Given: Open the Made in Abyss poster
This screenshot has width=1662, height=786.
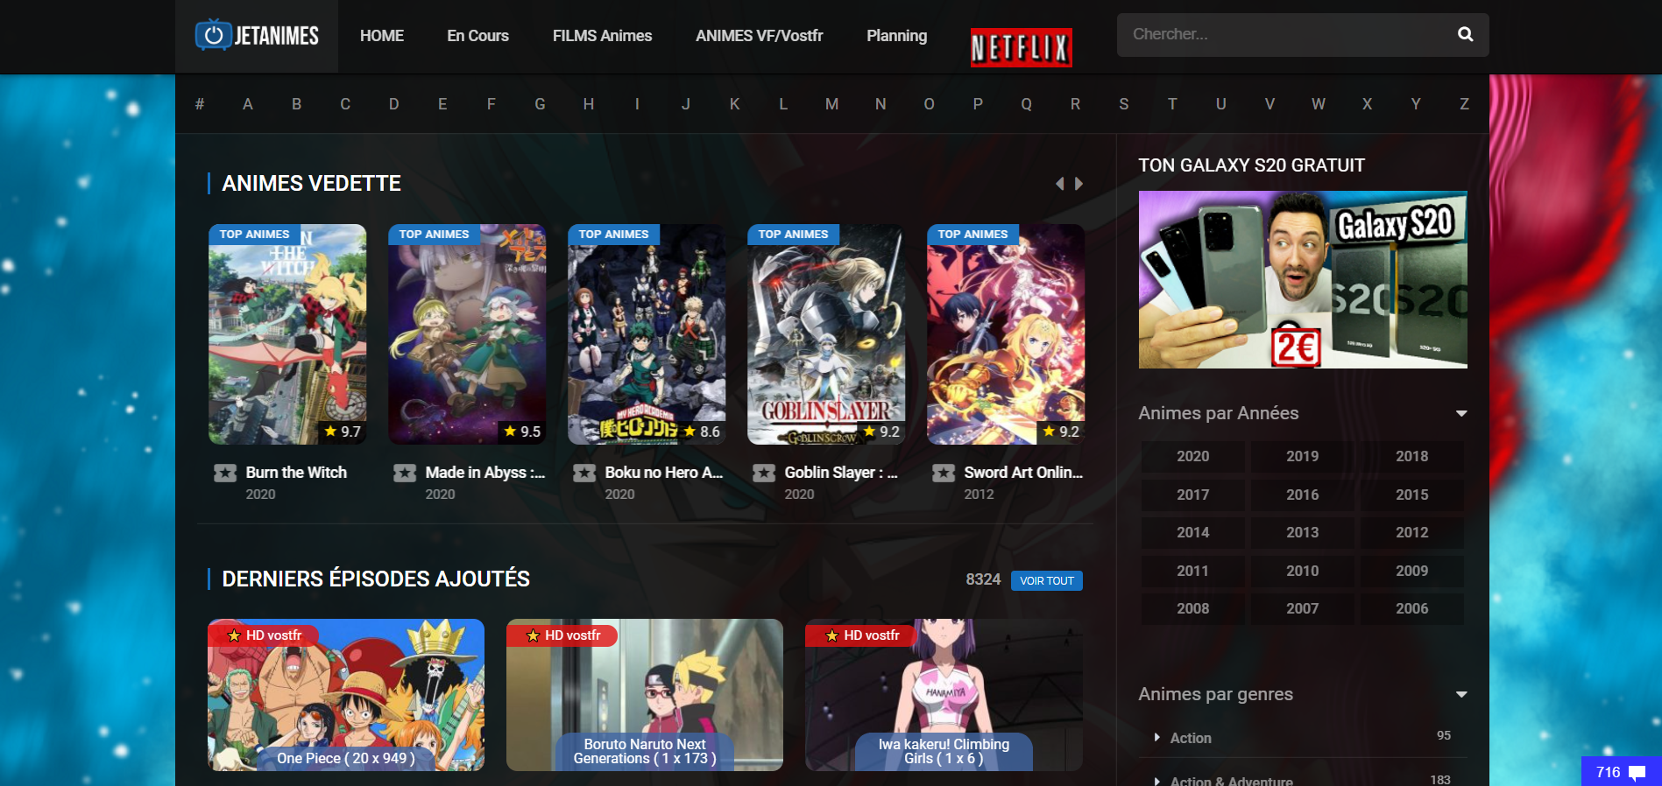Looking at the screenshot, I should 467,334.
